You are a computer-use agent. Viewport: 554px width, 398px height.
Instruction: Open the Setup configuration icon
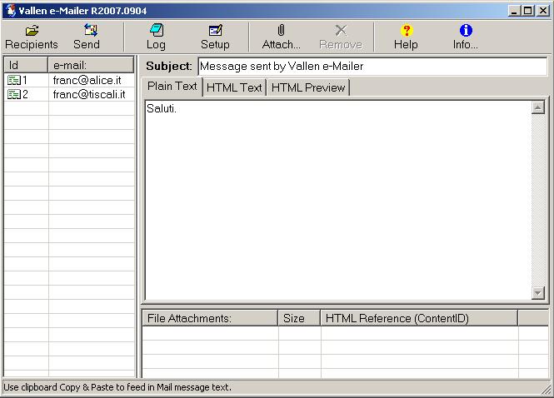[x=215, y=31]
